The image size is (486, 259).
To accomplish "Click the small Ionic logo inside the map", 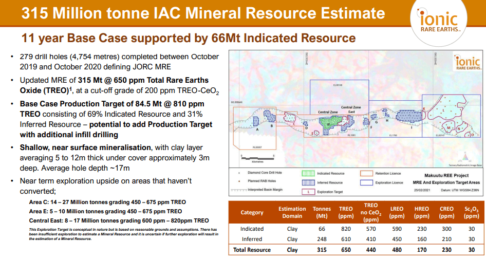I will [468, 62].
